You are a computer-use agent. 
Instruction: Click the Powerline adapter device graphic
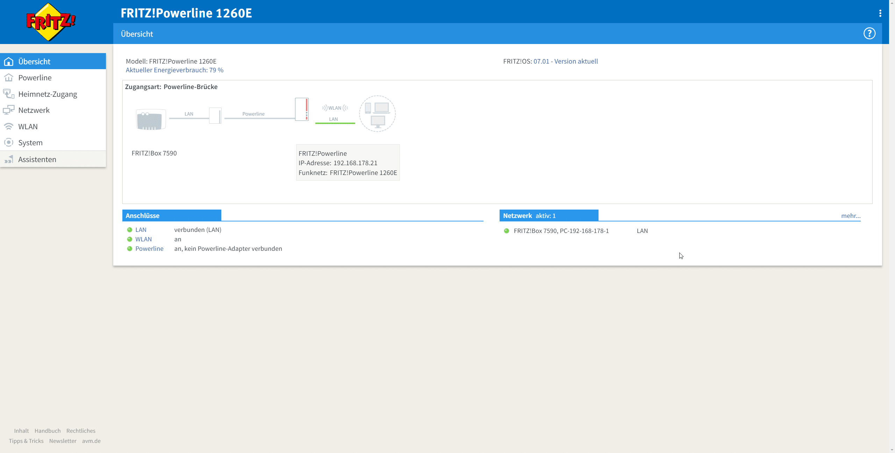tap(302, 109)
